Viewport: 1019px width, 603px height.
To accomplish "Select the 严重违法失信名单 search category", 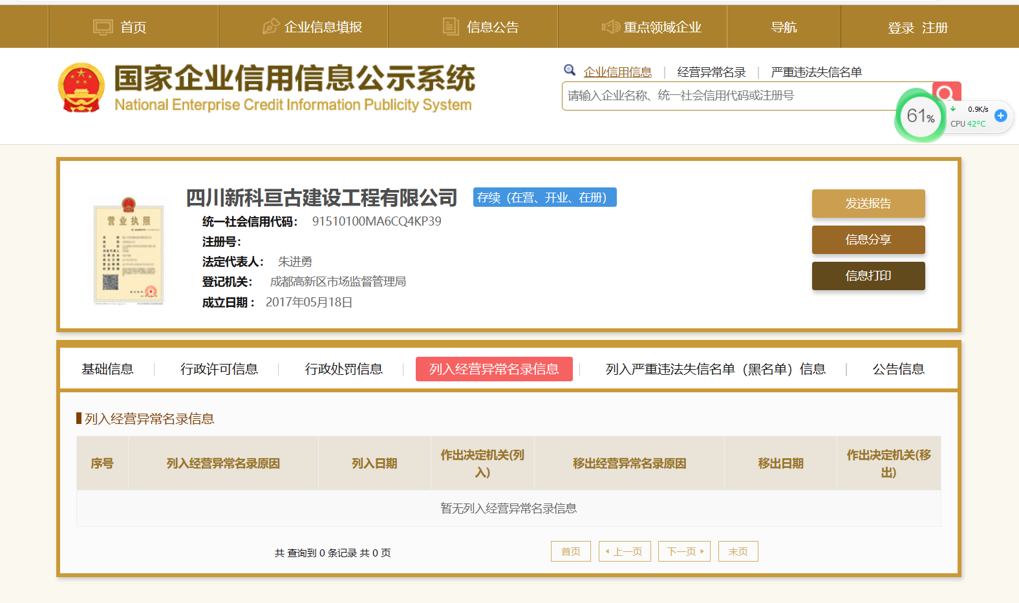I will click(x=816, y=72).
